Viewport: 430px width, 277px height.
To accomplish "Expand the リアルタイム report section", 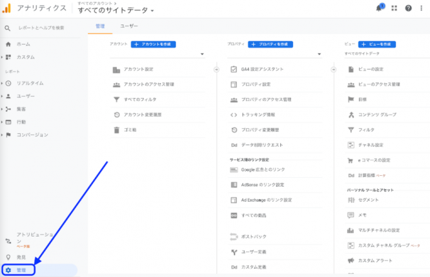I will (30, 83).
